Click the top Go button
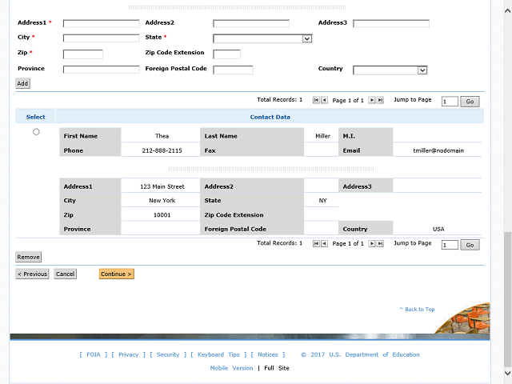512x384 pixels. 470,102
